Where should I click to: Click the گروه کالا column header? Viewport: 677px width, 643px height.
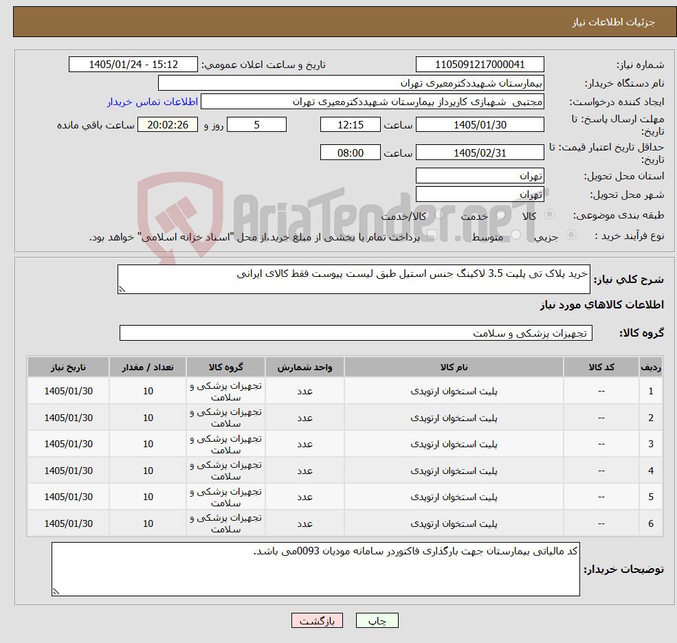[226, 367]
